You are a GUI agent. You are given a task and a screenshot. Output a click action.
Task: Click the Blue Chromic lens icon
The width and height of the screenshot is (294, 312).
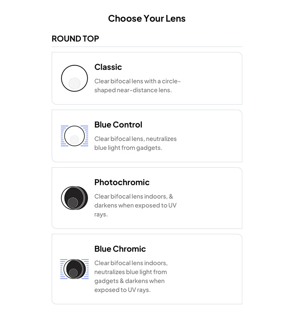[74, 269]
